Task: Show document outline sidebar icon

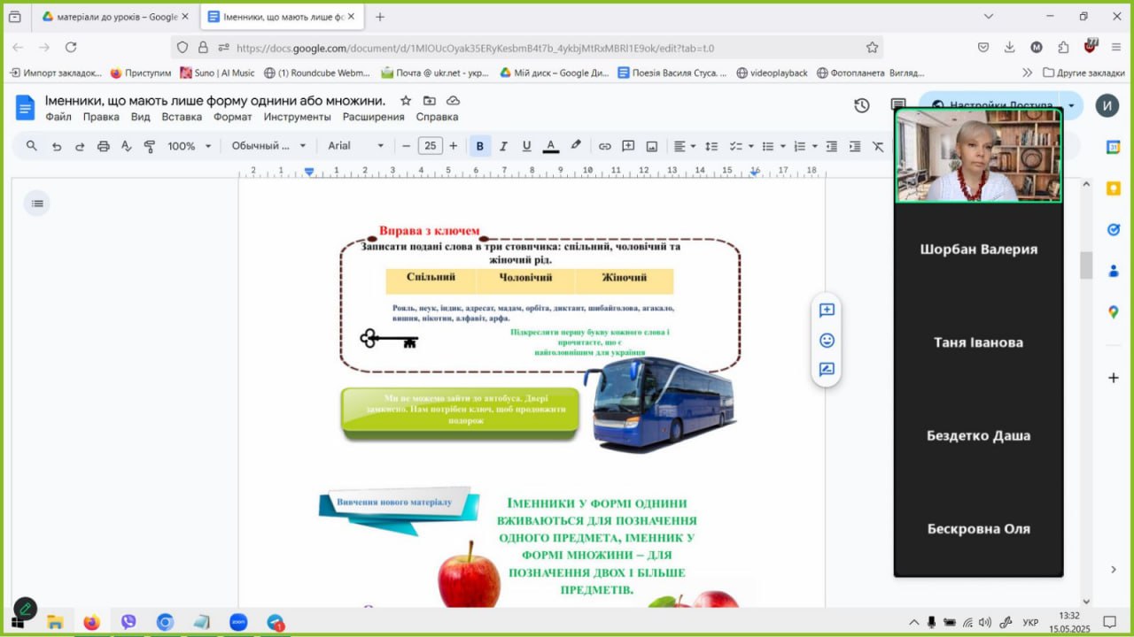Action: coord(37,203)
